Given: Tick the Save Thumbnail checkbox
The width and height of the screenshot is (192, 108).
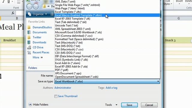Looking at the screenshot, I should click(56, 96).
